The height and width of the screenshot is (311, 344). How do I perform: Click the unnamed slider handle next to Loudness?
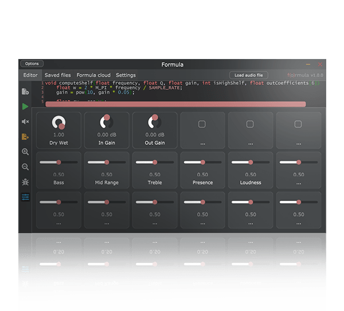click(299, 163)
